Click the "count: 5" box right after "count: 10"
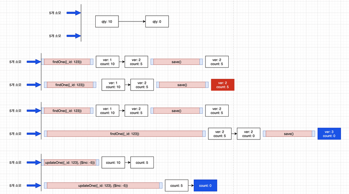The height and width of the screenshot is (194, 349). [x=142, y=163]
